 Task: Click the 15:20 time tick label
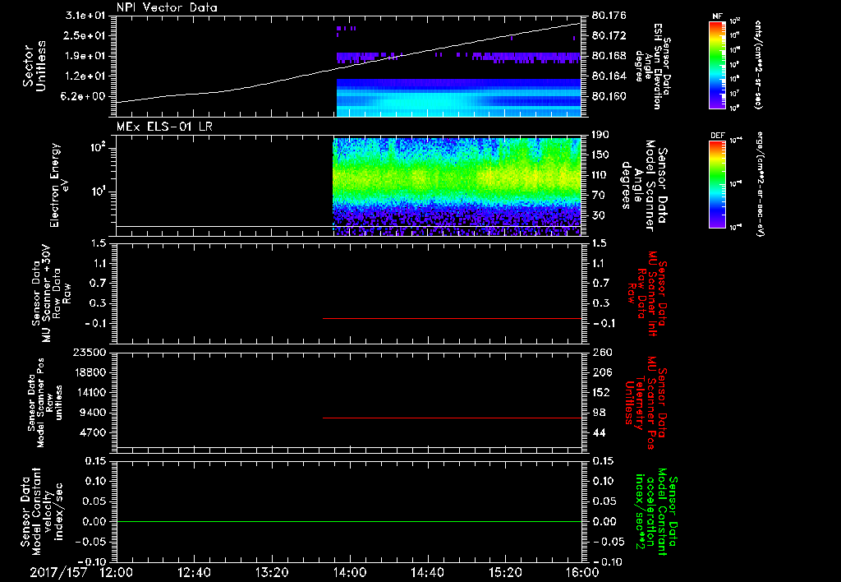click(505, 572)
